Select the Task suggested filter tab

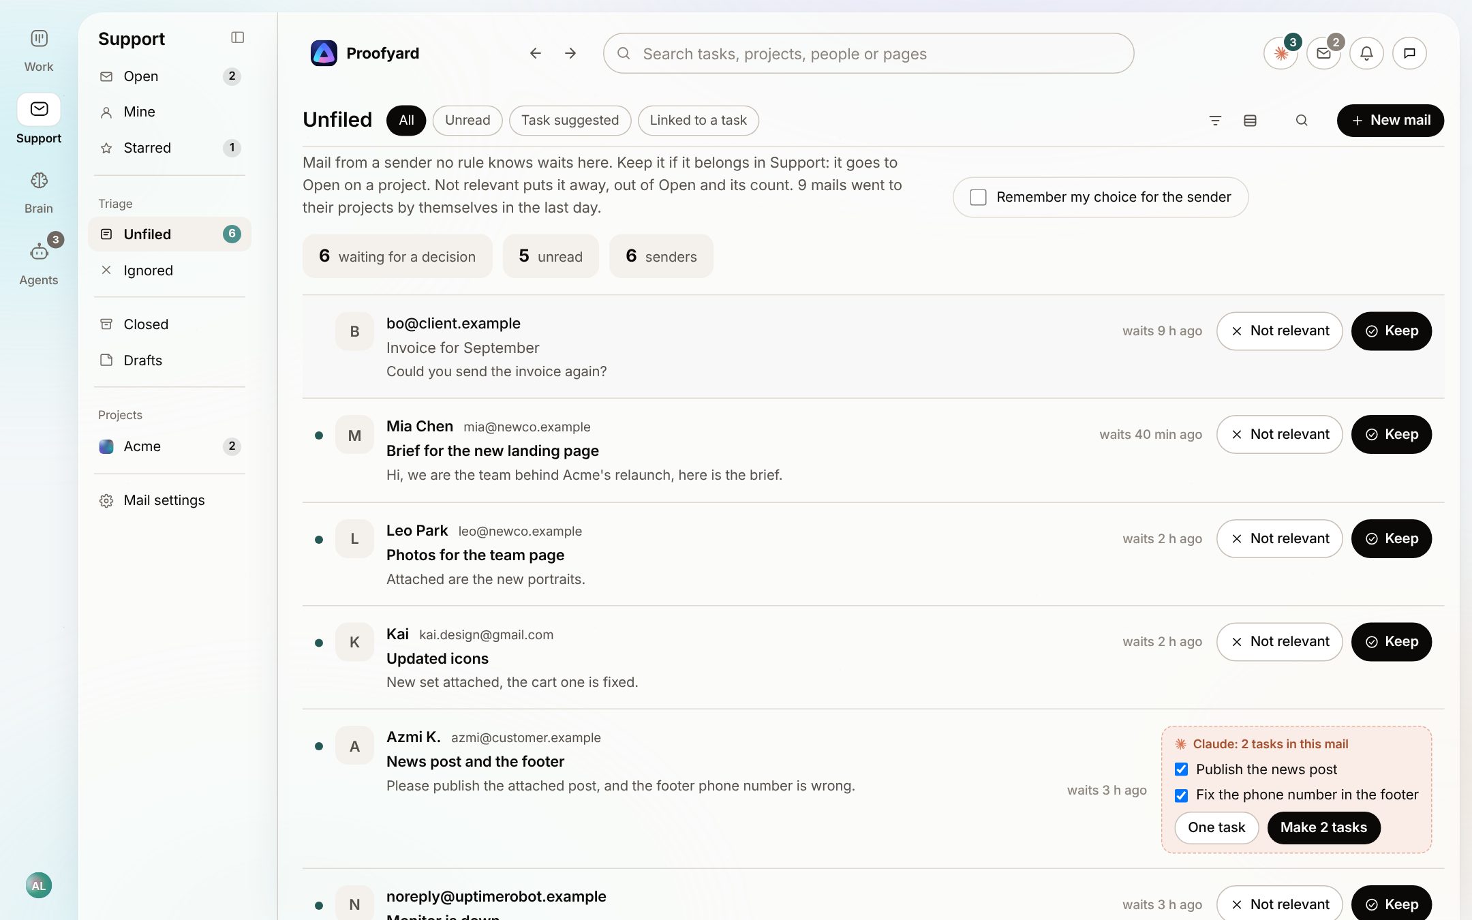pos(570,121)
